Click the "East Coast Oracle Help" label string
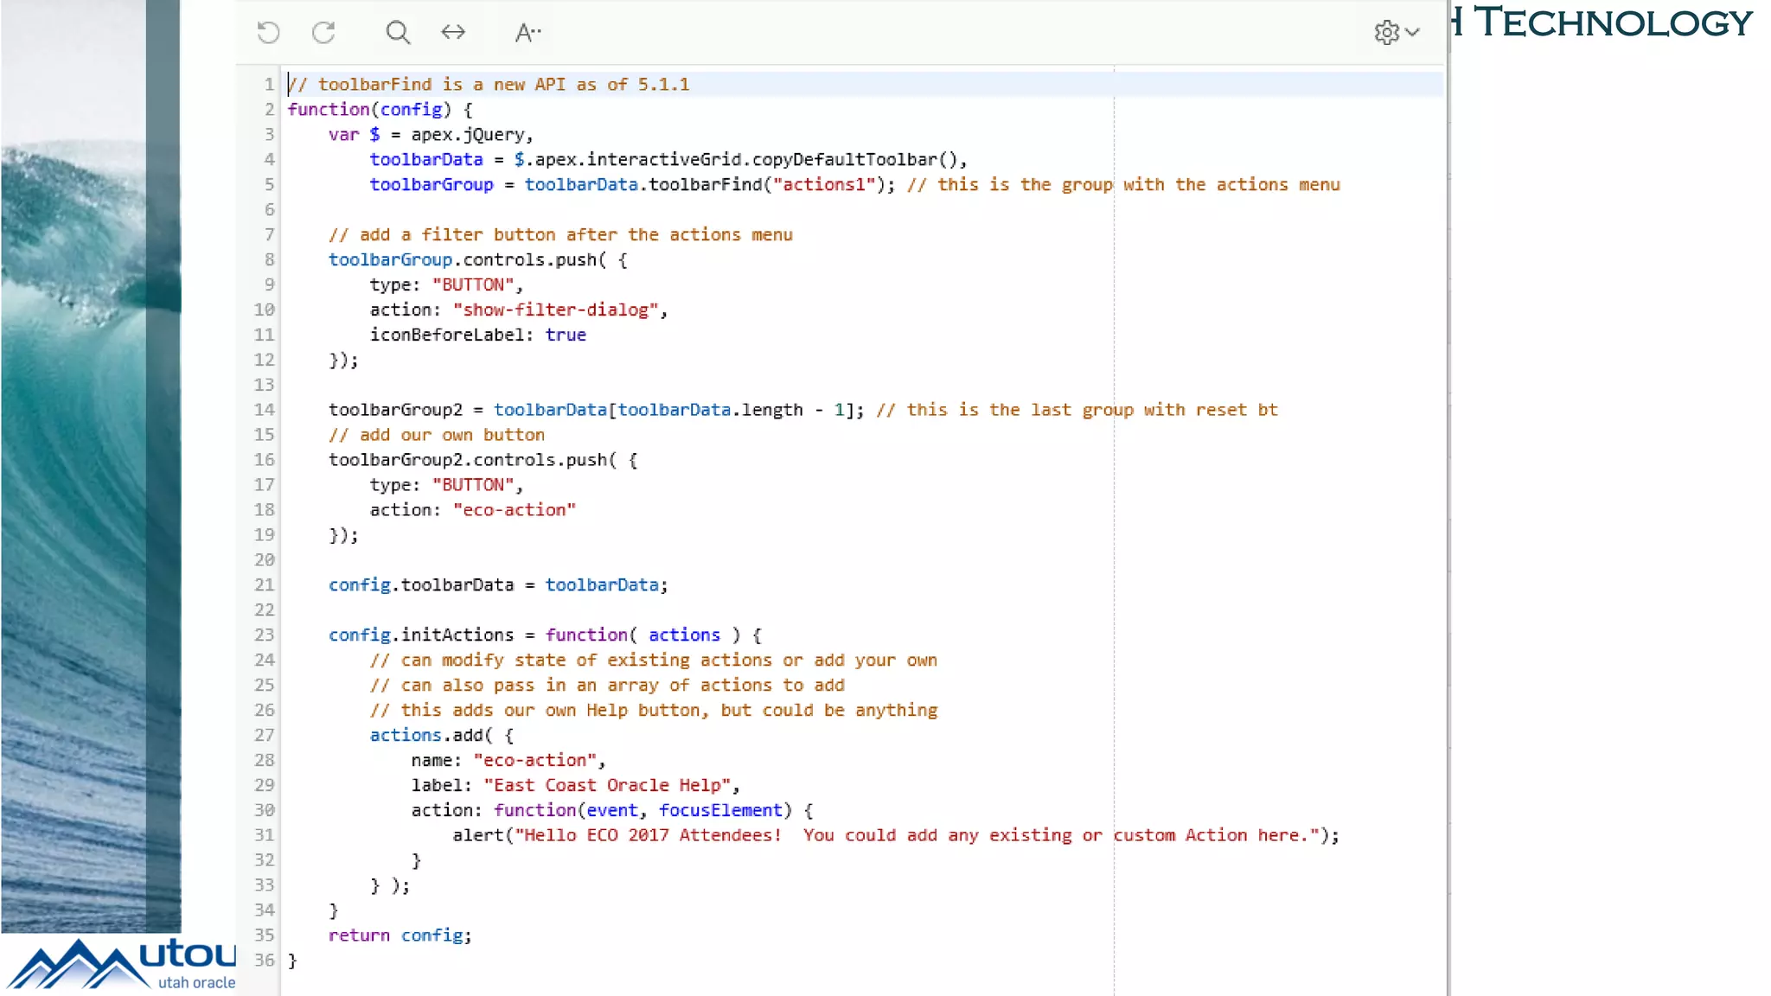The width and height of the screenshot is (1771, 996). [x=607, y=785]
